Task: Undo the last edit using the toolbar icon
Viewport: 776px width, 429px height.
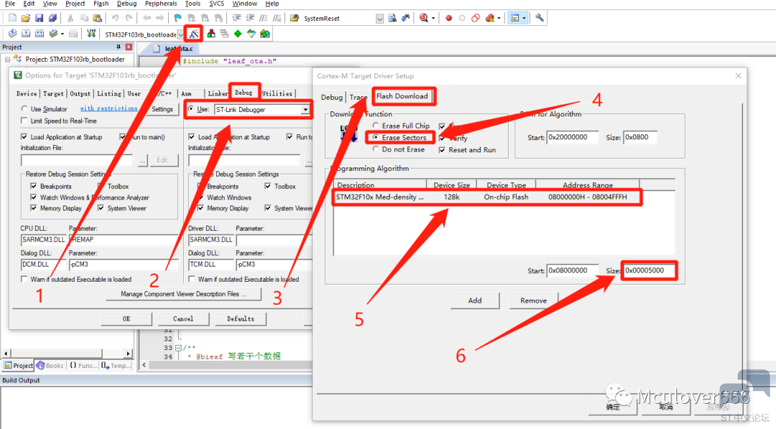Action: (115, 18)
